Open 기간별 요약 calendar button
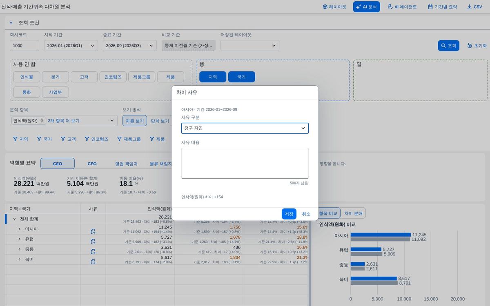 [x=442, y=7]
